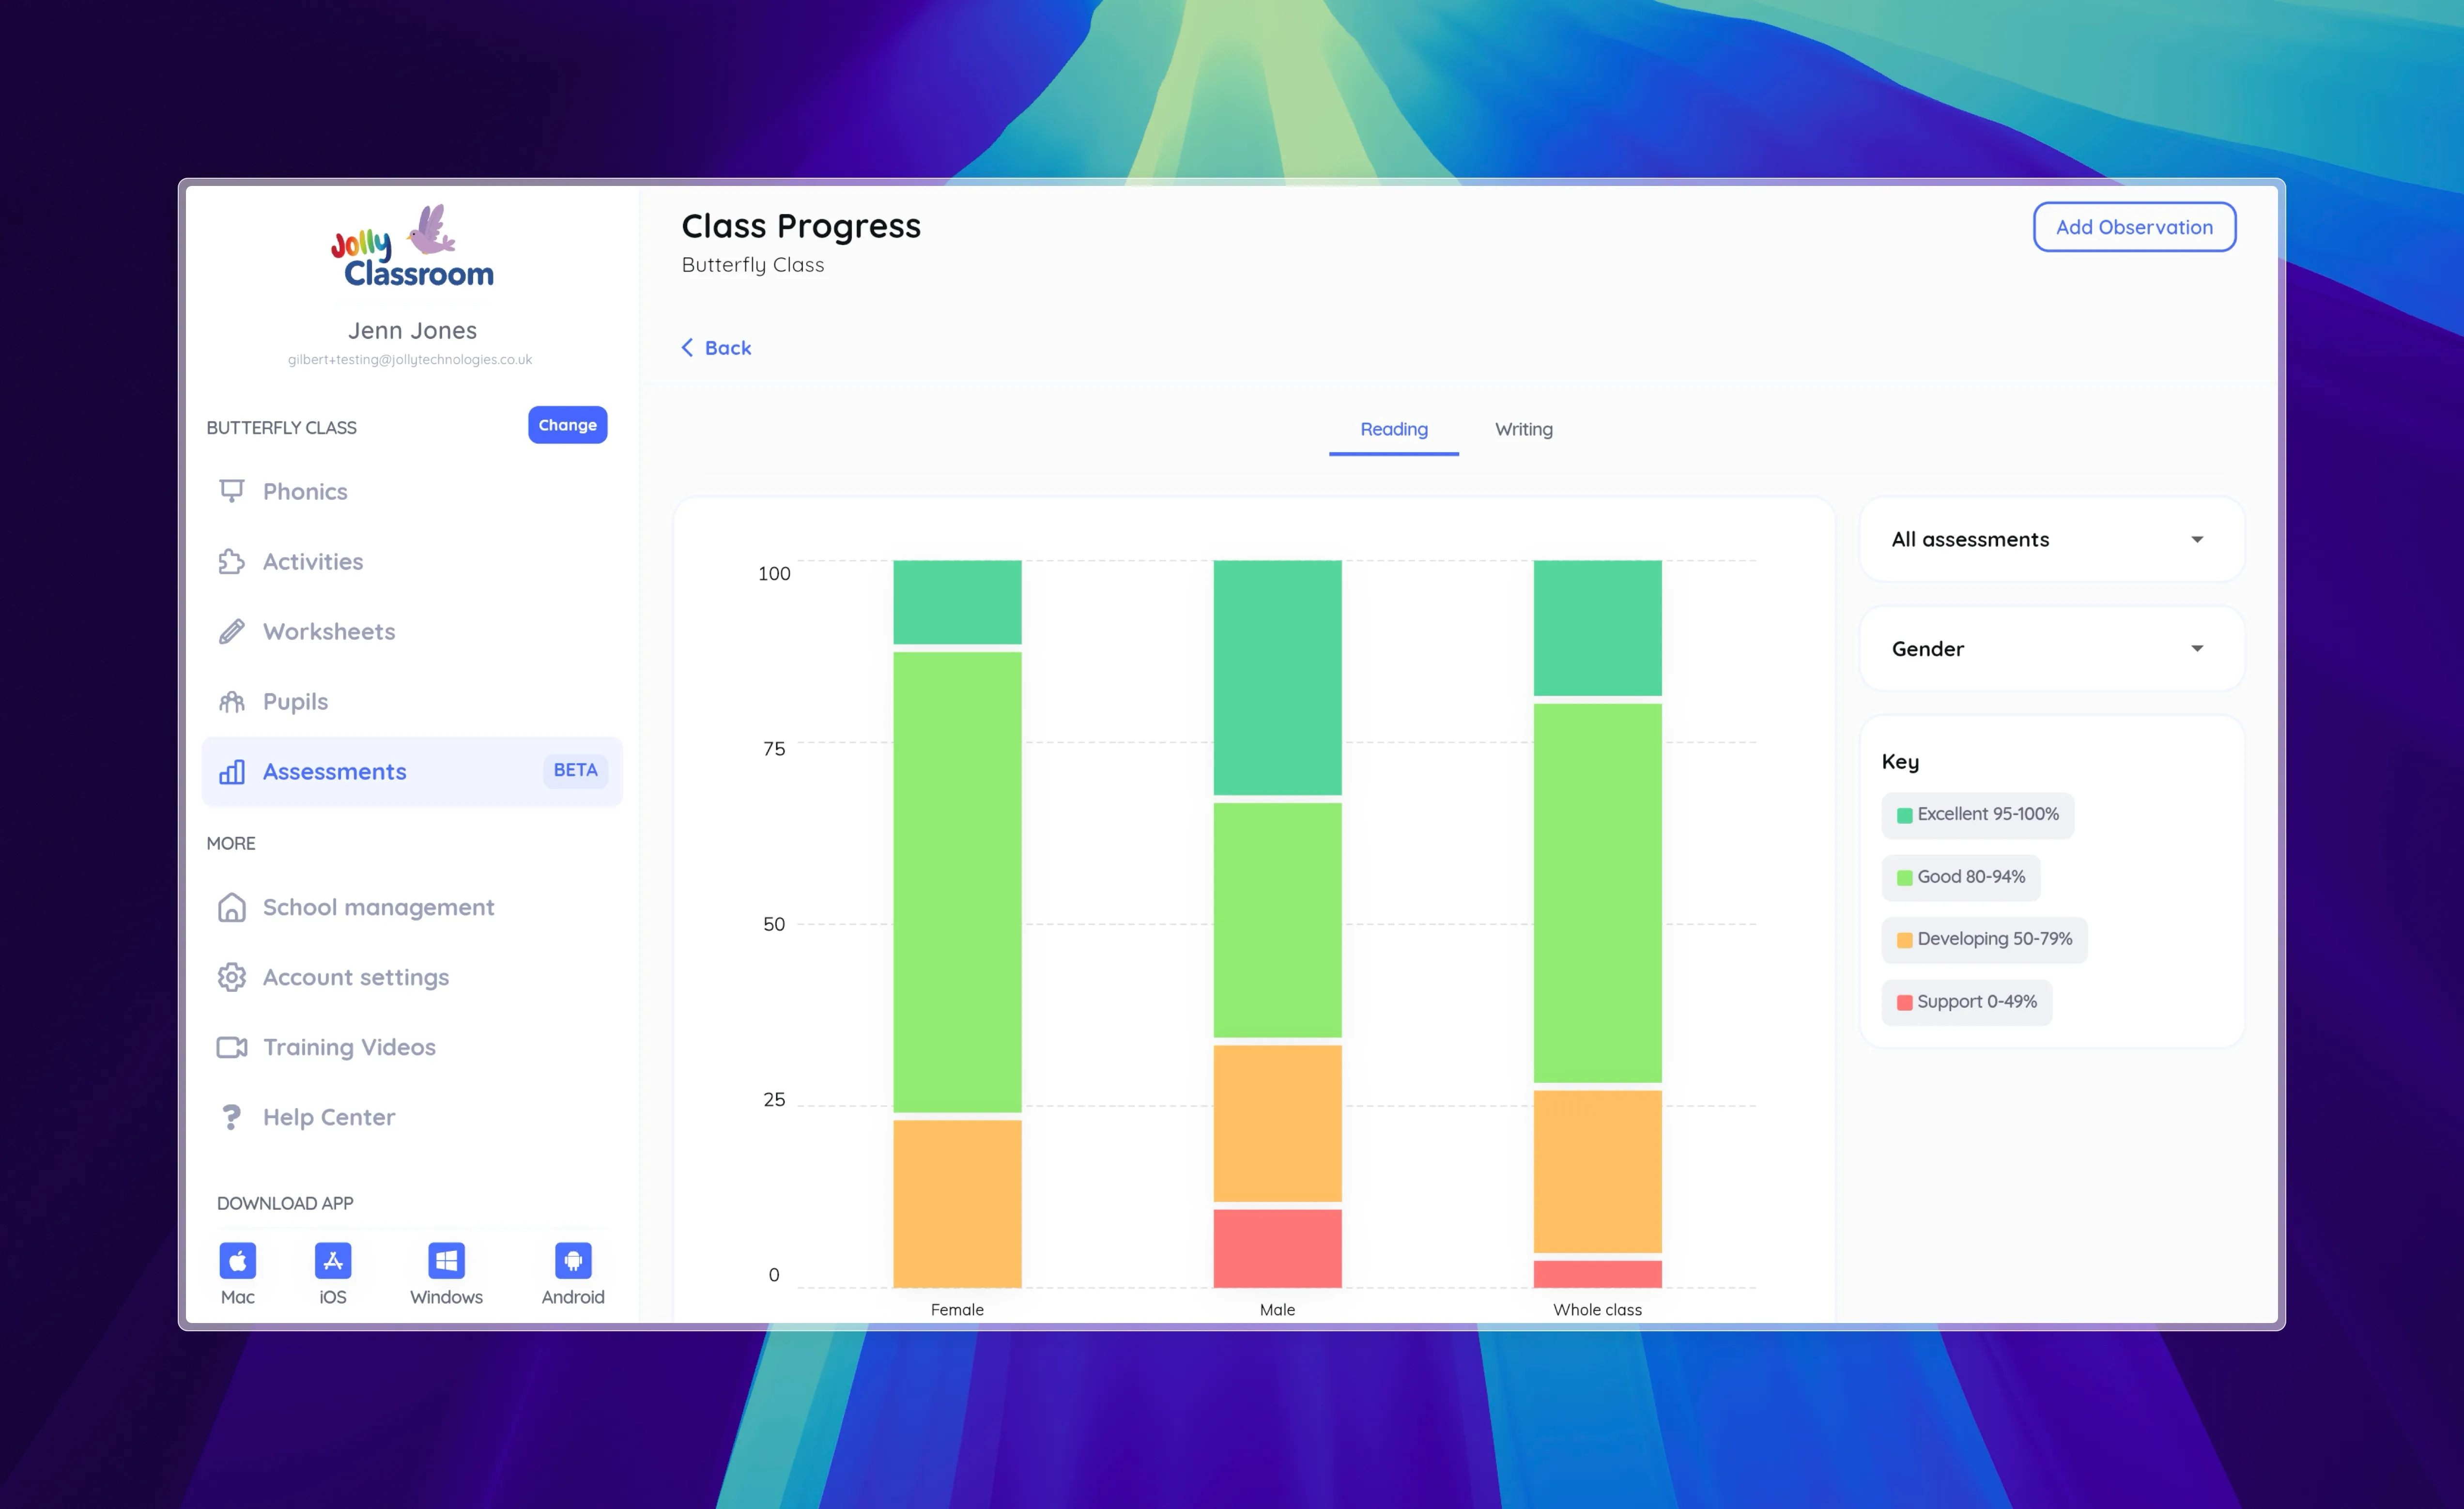
Task: Click the Pupils group icon
Action: pos(232,702)
